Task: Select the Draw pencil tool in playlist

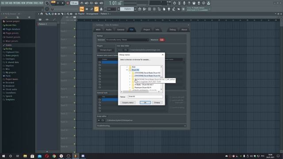Action: [46, 14]
